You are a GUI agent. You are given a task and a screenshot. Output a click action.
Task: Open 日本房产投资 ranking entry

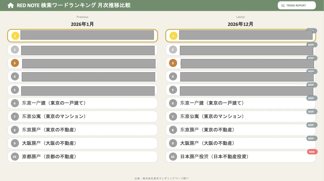click(x=240, y=157)
